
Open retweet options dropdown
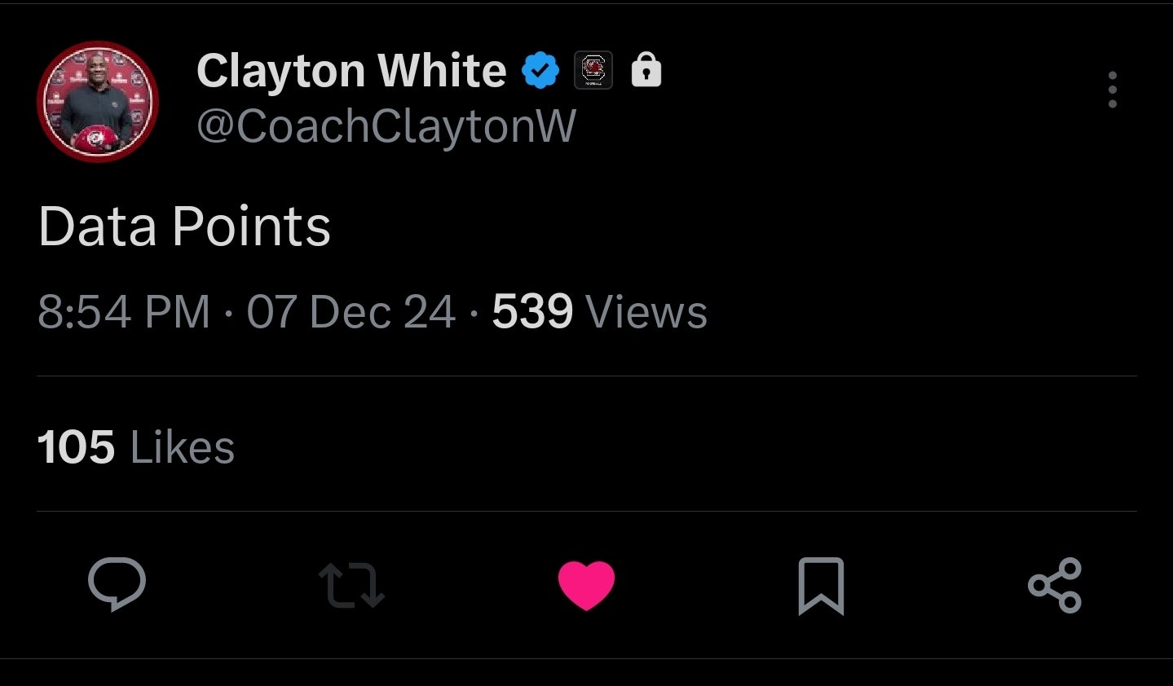click(351, 587)
